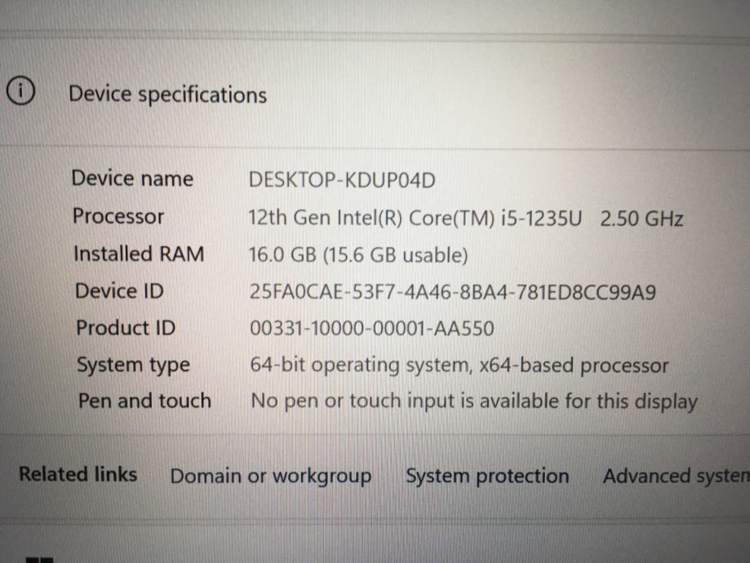Click the 16.0 GB installed RAM value
This screenshot has height=563, width=750.
tap(358, 255)
